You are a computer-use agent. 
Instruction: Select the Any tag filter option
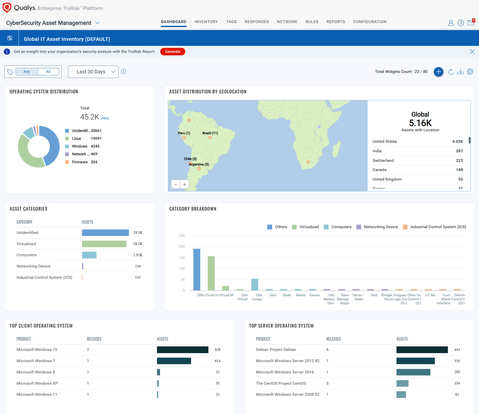[x=27, y=72]
